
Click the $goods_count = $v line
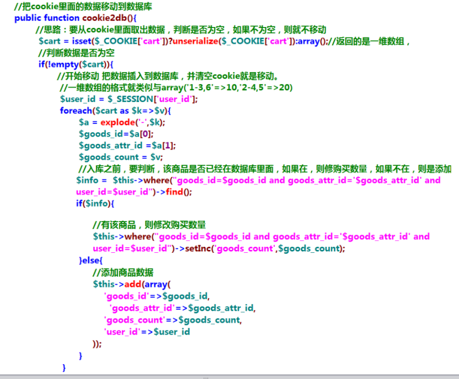click(x=121, y=157)
